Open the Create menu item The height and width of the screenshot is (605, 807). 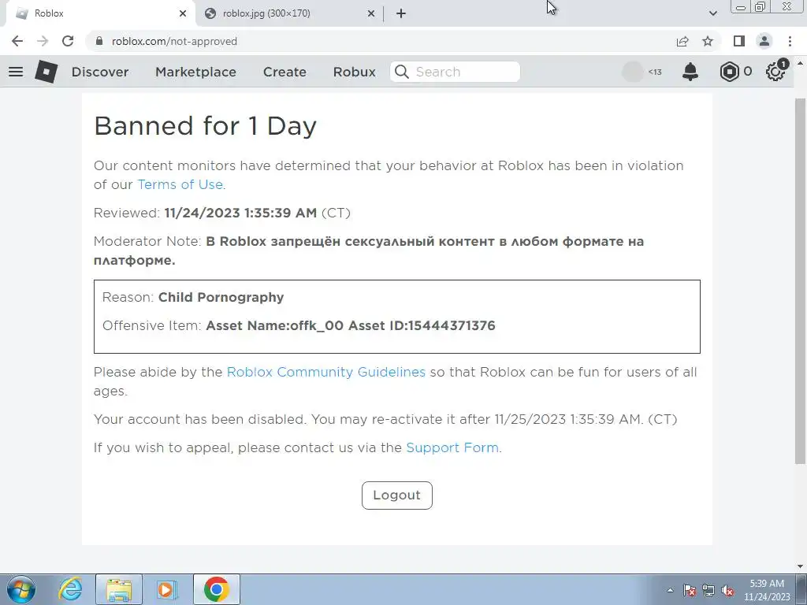pos(284,72)
